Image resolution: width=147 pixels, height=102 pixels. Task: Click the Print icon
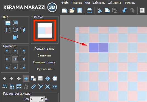90,10
